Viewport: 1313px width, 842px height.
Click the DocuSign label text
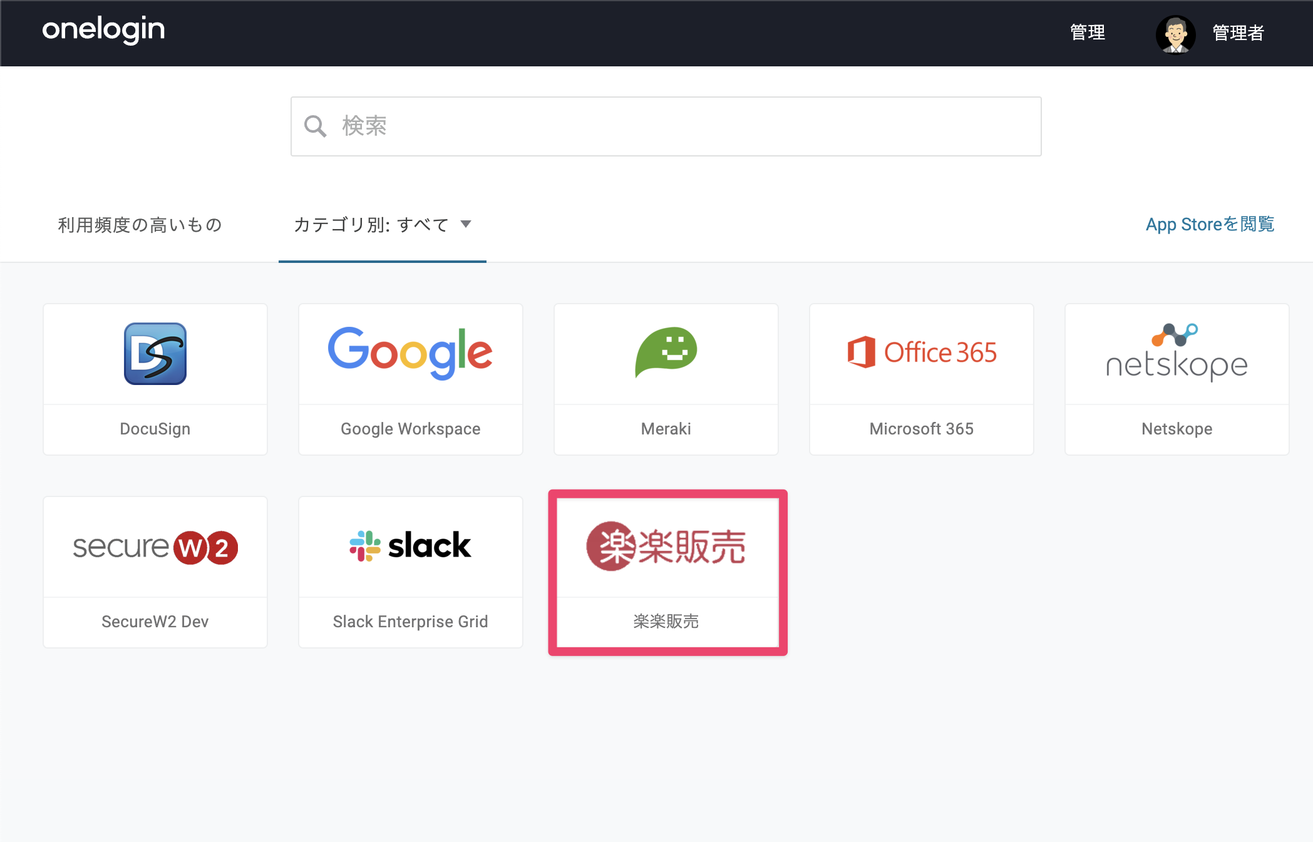click(x=155, y=429)
